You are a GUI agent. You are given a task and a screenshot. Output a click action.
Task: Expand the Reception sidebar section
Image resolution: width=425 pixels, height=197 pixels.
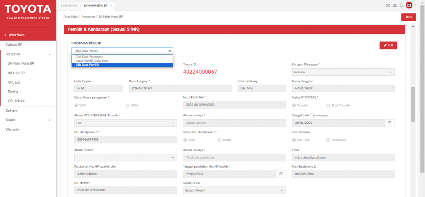point(50,54)
